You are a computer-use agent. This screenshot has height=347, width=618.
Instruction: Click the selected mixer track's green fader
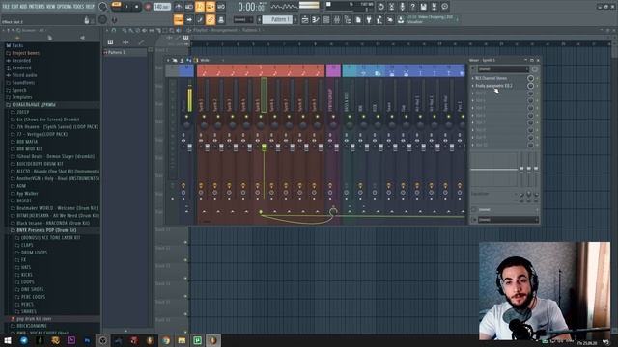click(264, 147)
